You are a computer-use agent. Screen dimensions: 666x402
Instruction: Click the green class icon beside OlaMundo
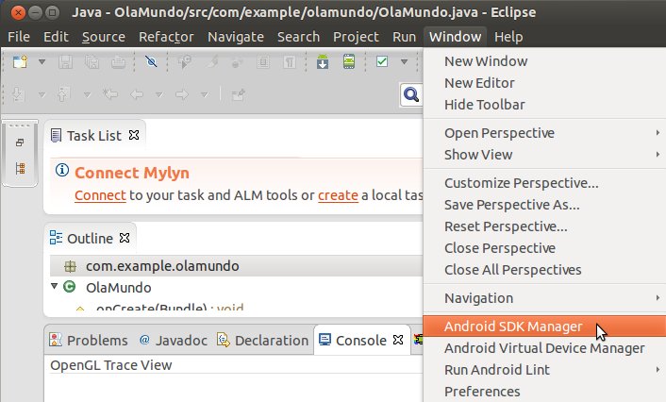[x=70, y=287]
